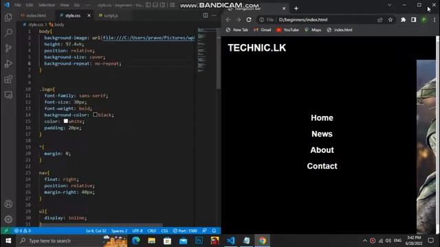Click the Home nav link on webpage

pyautogui.click(x=322, y=118)
